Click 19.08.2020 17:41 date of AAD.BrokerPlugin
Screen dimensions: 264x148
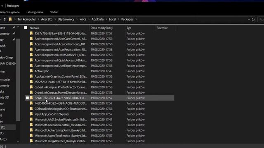[x=101, y=120]
